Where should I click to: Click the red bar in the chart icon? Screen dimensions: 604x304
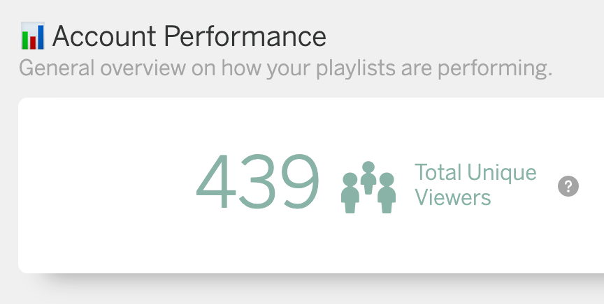click(x=33, y=43)
